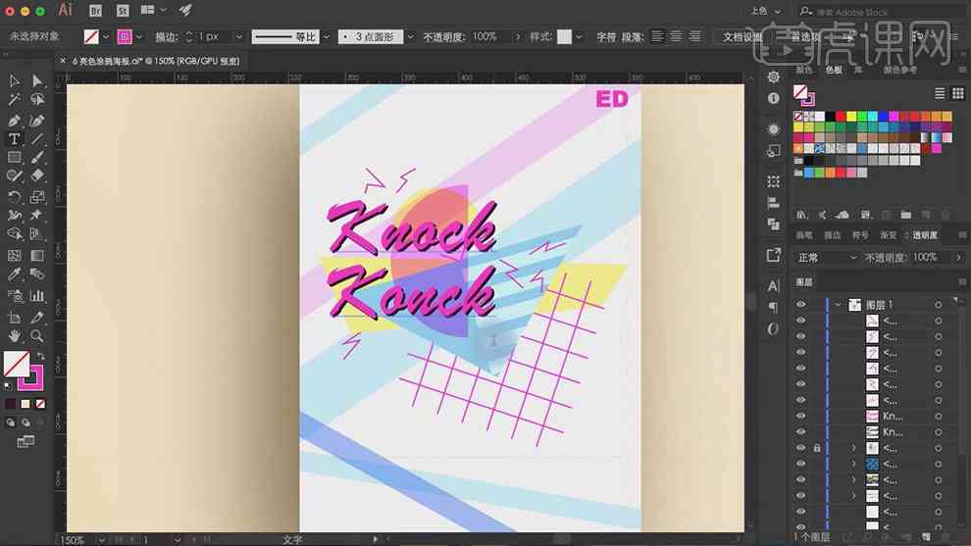Choose the Magic Wand tool
This screenshot has width=971, height=546.
(x=14, y=100)
